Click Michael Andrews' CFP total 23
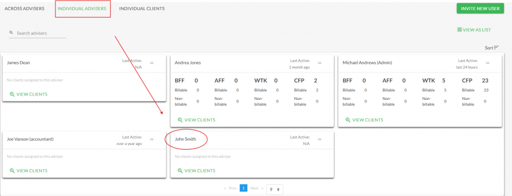The height and width of the screenshot is (196, 512). (x=485, y=81)
